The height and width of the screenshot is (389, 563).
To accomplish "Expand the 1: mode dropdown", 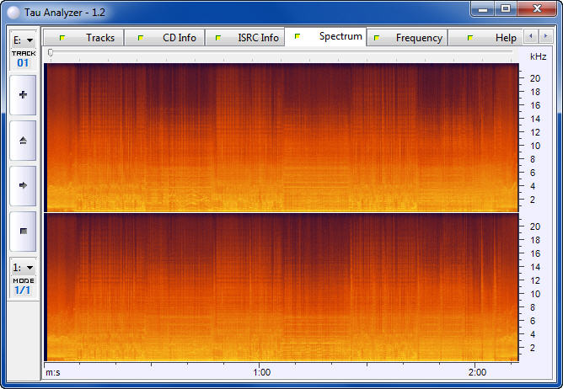I will (x=23, y=267).
